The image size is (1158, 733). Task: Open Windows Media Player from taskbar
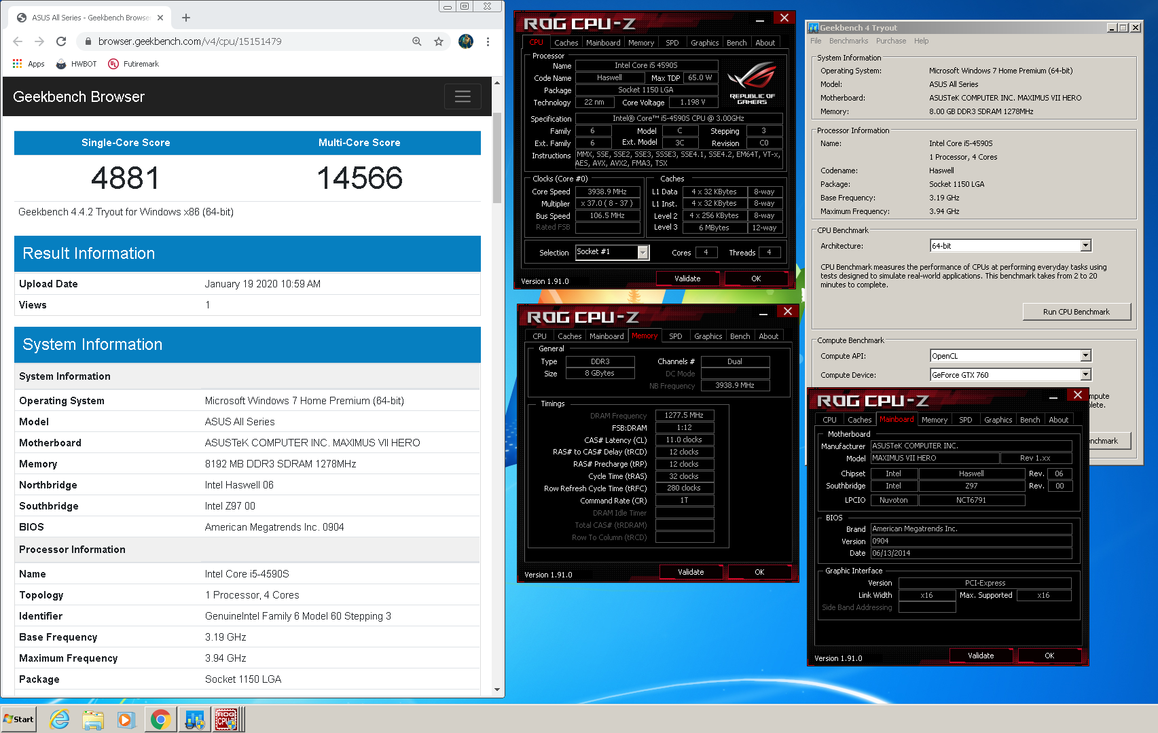coord(126,719)
